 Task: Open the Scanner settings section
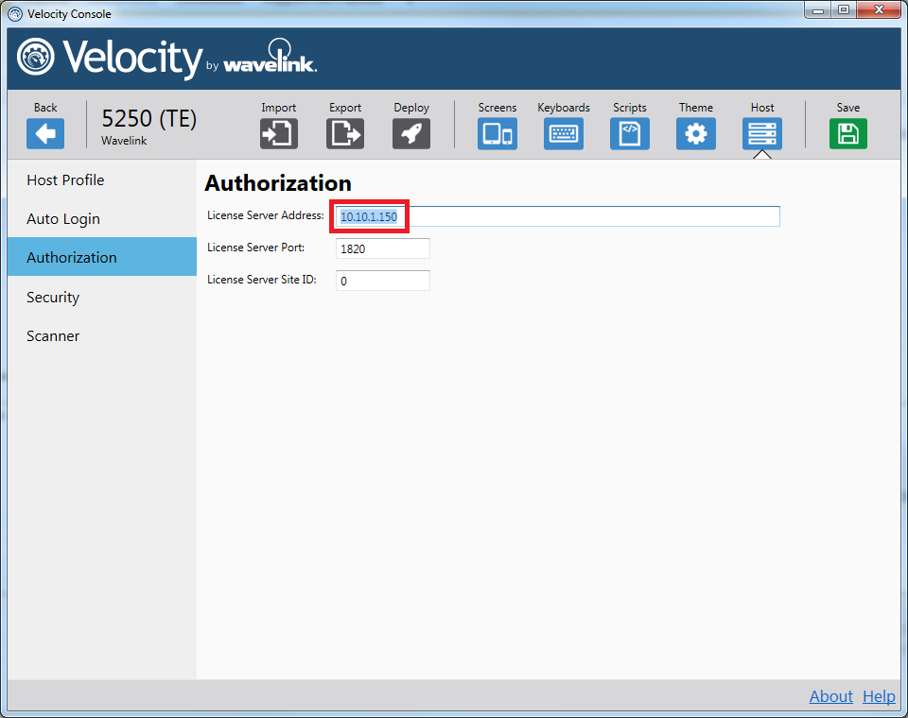52,335
